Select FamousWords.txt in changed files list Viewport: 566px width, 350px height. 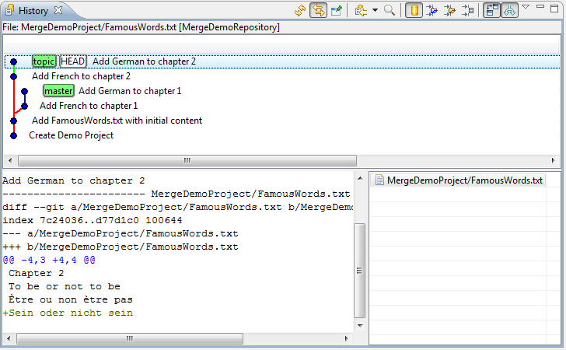[x=465, y=180]
